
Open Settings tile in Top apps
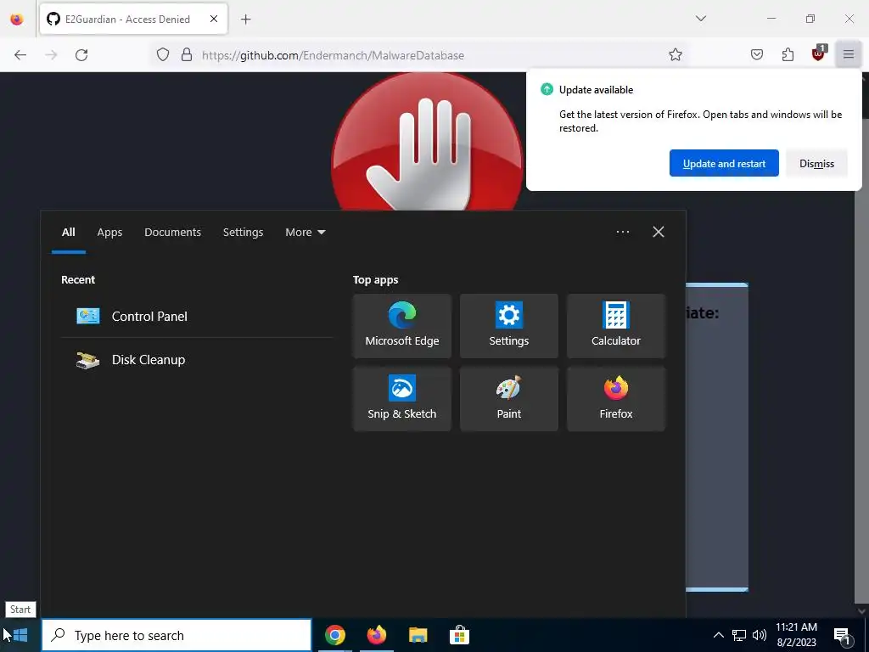point(509,326)
